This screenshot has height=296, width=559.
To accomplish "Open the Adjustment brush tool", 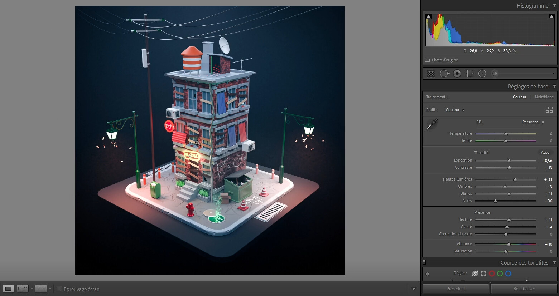I will 495,73.
